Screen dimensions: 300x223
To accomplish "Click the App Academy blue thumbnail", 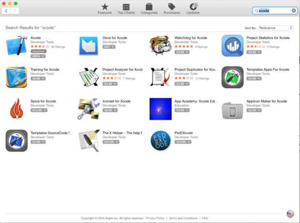I will [x=161, y=109].
